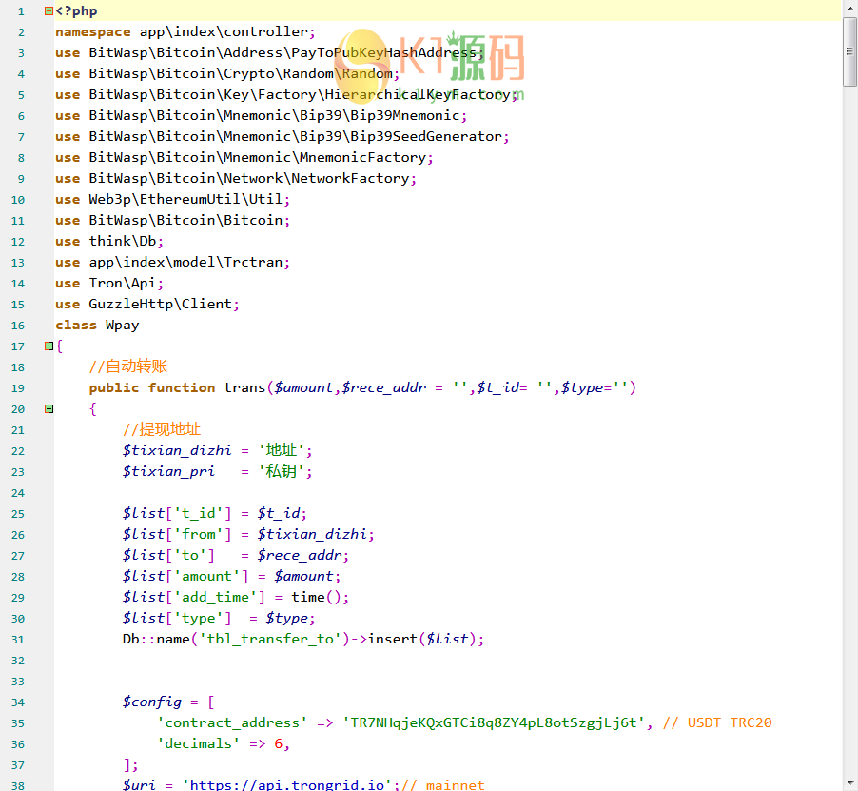Click 'Bip39Mnemonic' on line 6
The image size is (858, 791).
pyautogui.click(x=405, y=115)
